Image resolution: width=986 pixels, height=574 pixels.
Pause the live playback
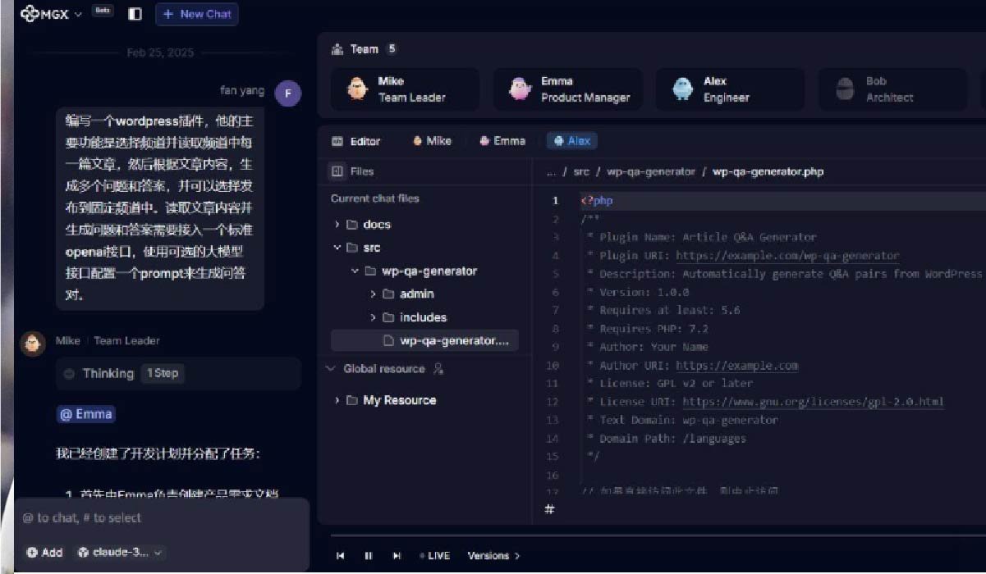click(x=369, y=556)
